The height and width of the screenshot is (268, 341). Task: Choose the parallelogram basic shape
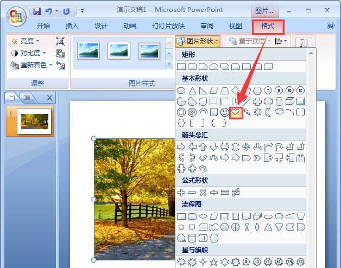coord(214,91)
